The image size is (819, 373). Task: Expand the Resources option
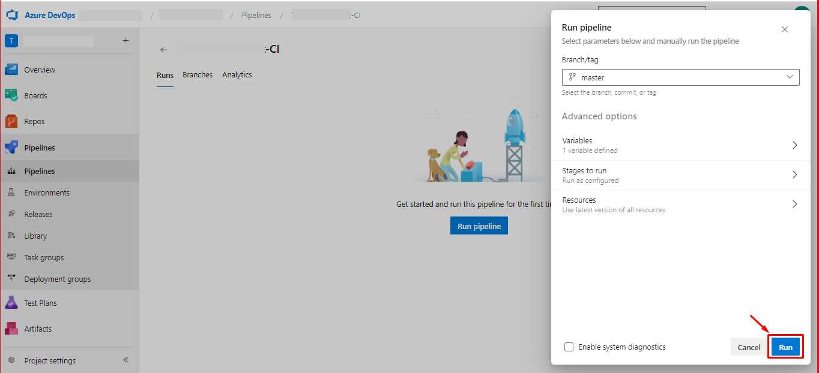pyautogui.click(x=681, y=204)
